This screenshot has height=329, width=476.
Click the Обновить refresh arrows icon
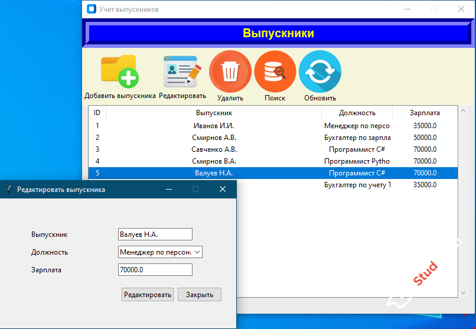(320, 71)
